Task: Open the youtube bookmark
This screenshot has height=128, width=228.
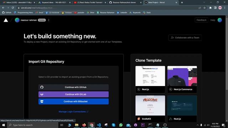Action: 79,13
